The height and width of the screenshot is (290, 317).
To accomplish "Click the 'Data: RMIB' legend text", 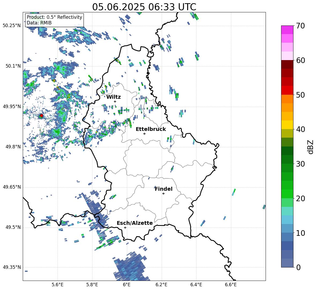I will pyautogui.click(x=39, y=23).
